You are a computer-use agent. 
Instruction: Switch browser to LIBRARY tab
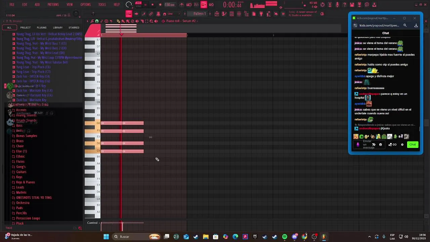pos(58,28)
